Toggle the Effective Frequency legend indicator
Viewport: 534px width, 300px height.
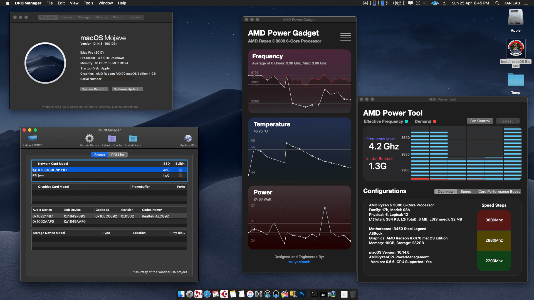pyautogui.click(x=406, y=121)
